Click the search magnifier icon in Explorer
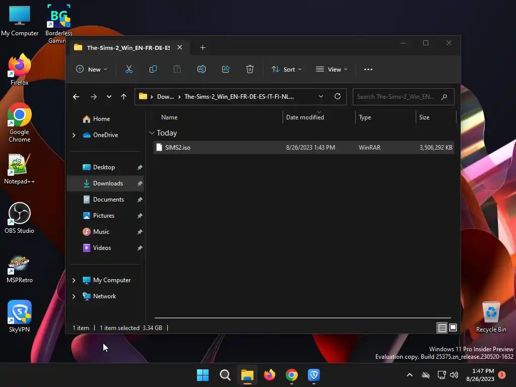 444,97
